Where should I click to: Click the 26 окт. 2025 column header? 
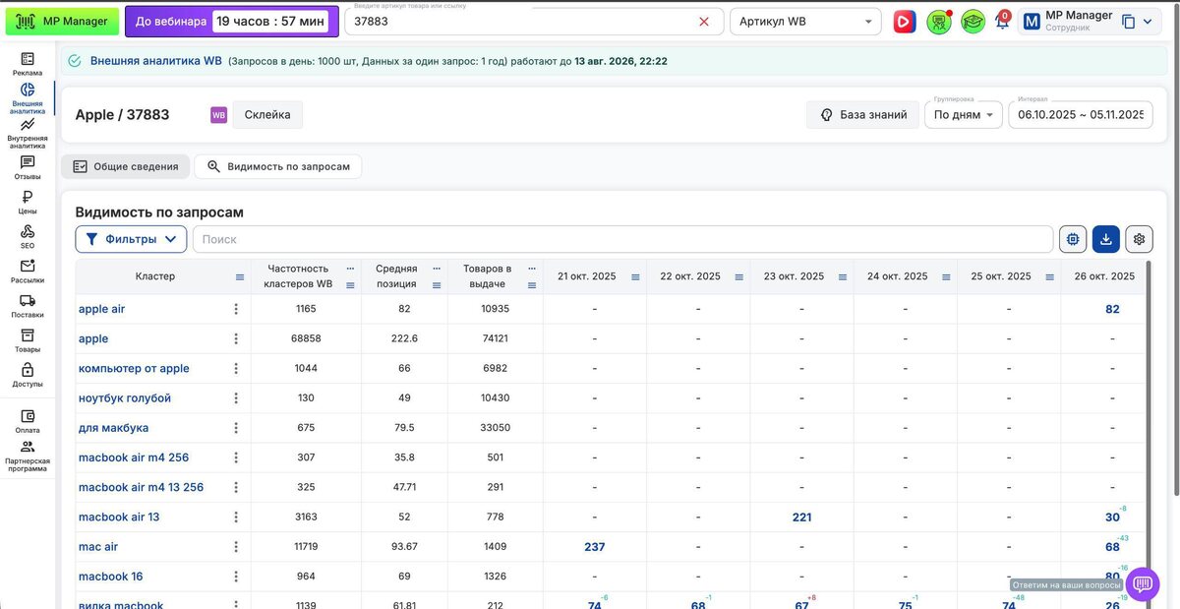coord(1105,276)
